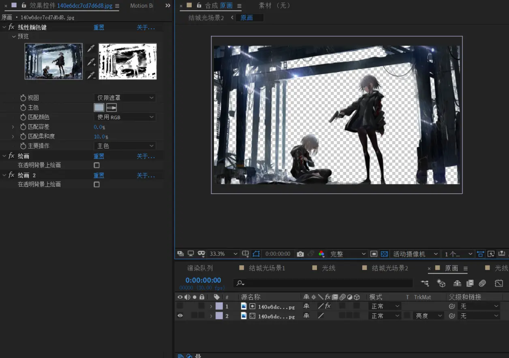Viewport: 509px width, 358px height.
Task: Open the 光线 timeline tab after 结城光场景1
Action: (329, 268)
